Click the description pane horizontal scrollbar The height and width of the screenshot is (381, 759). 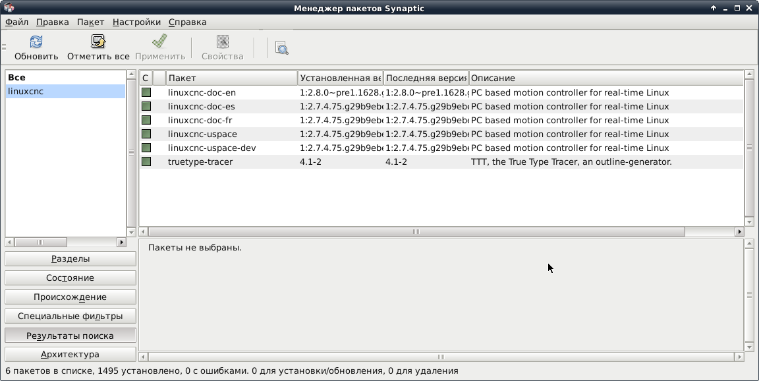441,357
